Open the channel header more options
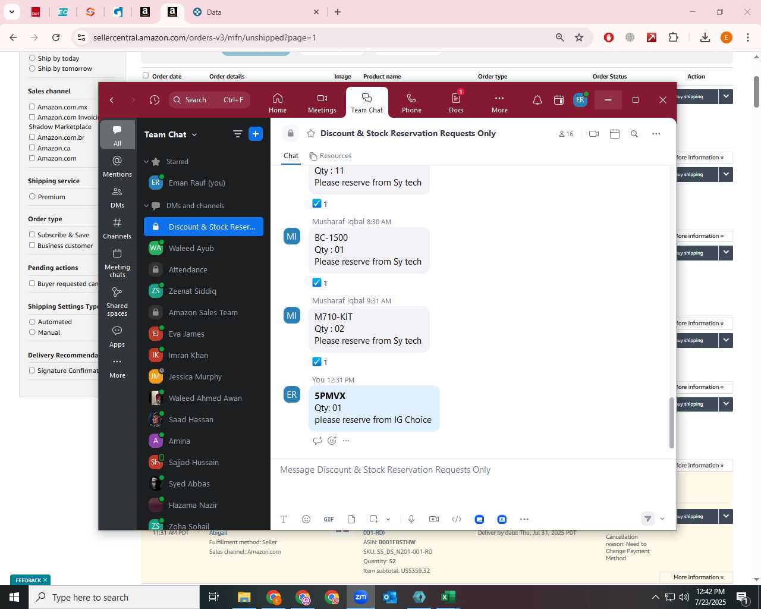This screenshot has width=761, height=609. [x=656, y=134]
